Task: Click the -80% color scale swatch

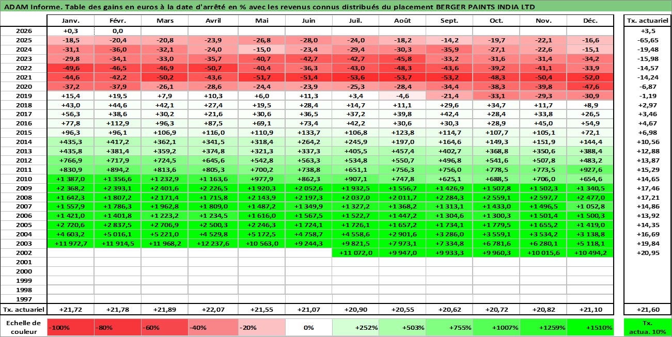Action: point(117,327)
